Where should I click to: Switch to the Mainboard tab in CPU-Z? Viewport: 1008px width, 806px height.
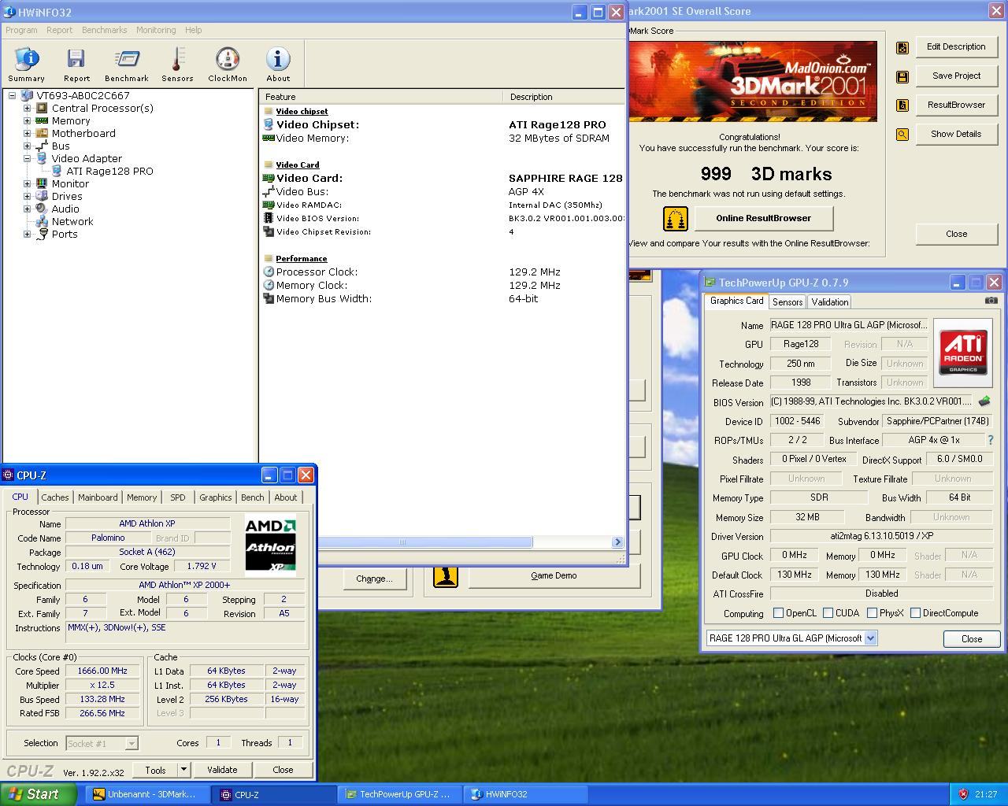pos(98,497)
